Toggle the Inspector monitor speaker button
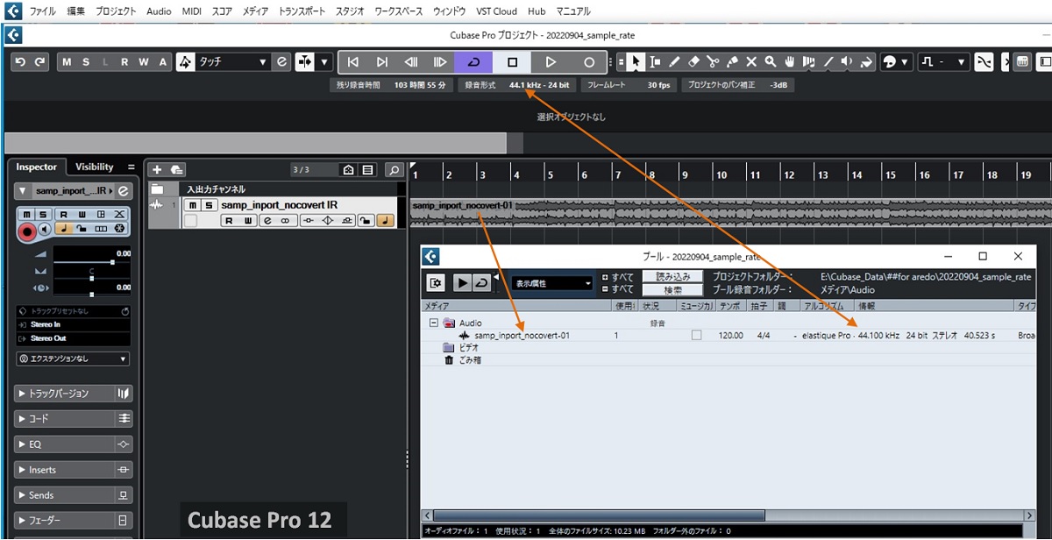 tap(44, 230)
